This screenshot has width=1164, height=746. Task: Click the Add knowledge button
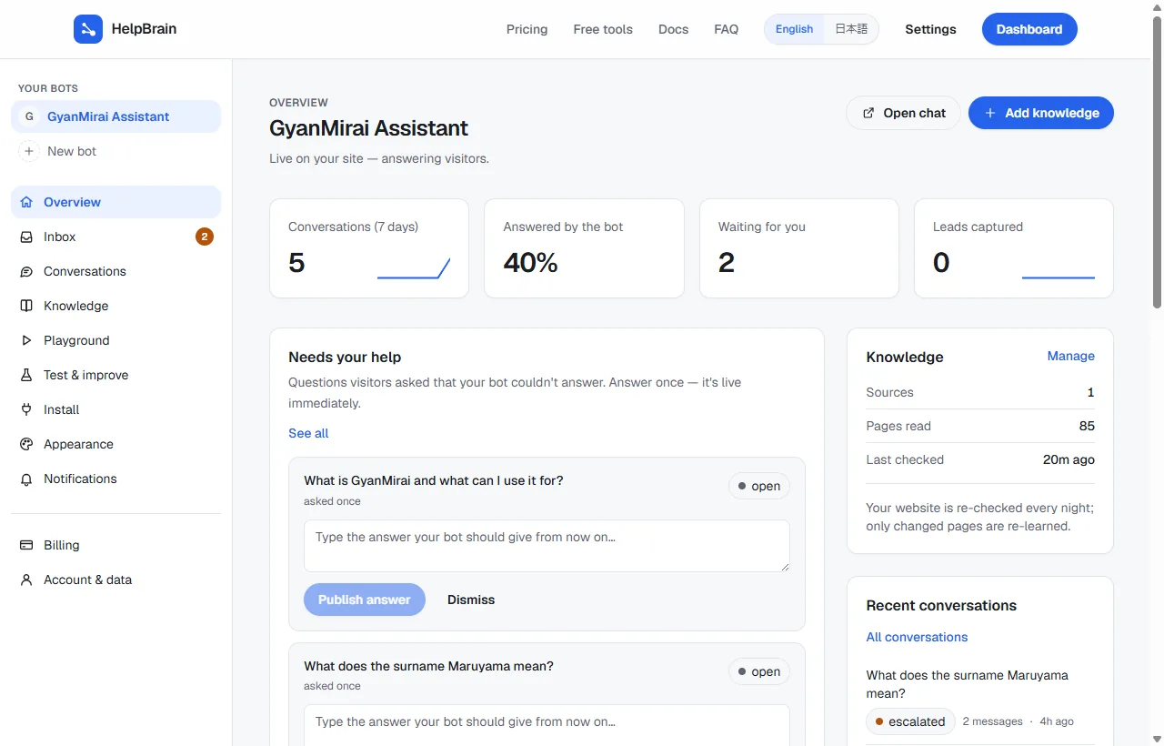pyautogui.click(x=1041, y=113)
